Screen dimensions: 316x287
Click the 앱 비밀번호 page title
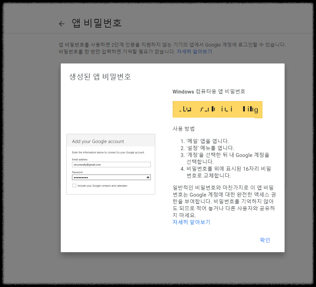[x=97, y=23]
